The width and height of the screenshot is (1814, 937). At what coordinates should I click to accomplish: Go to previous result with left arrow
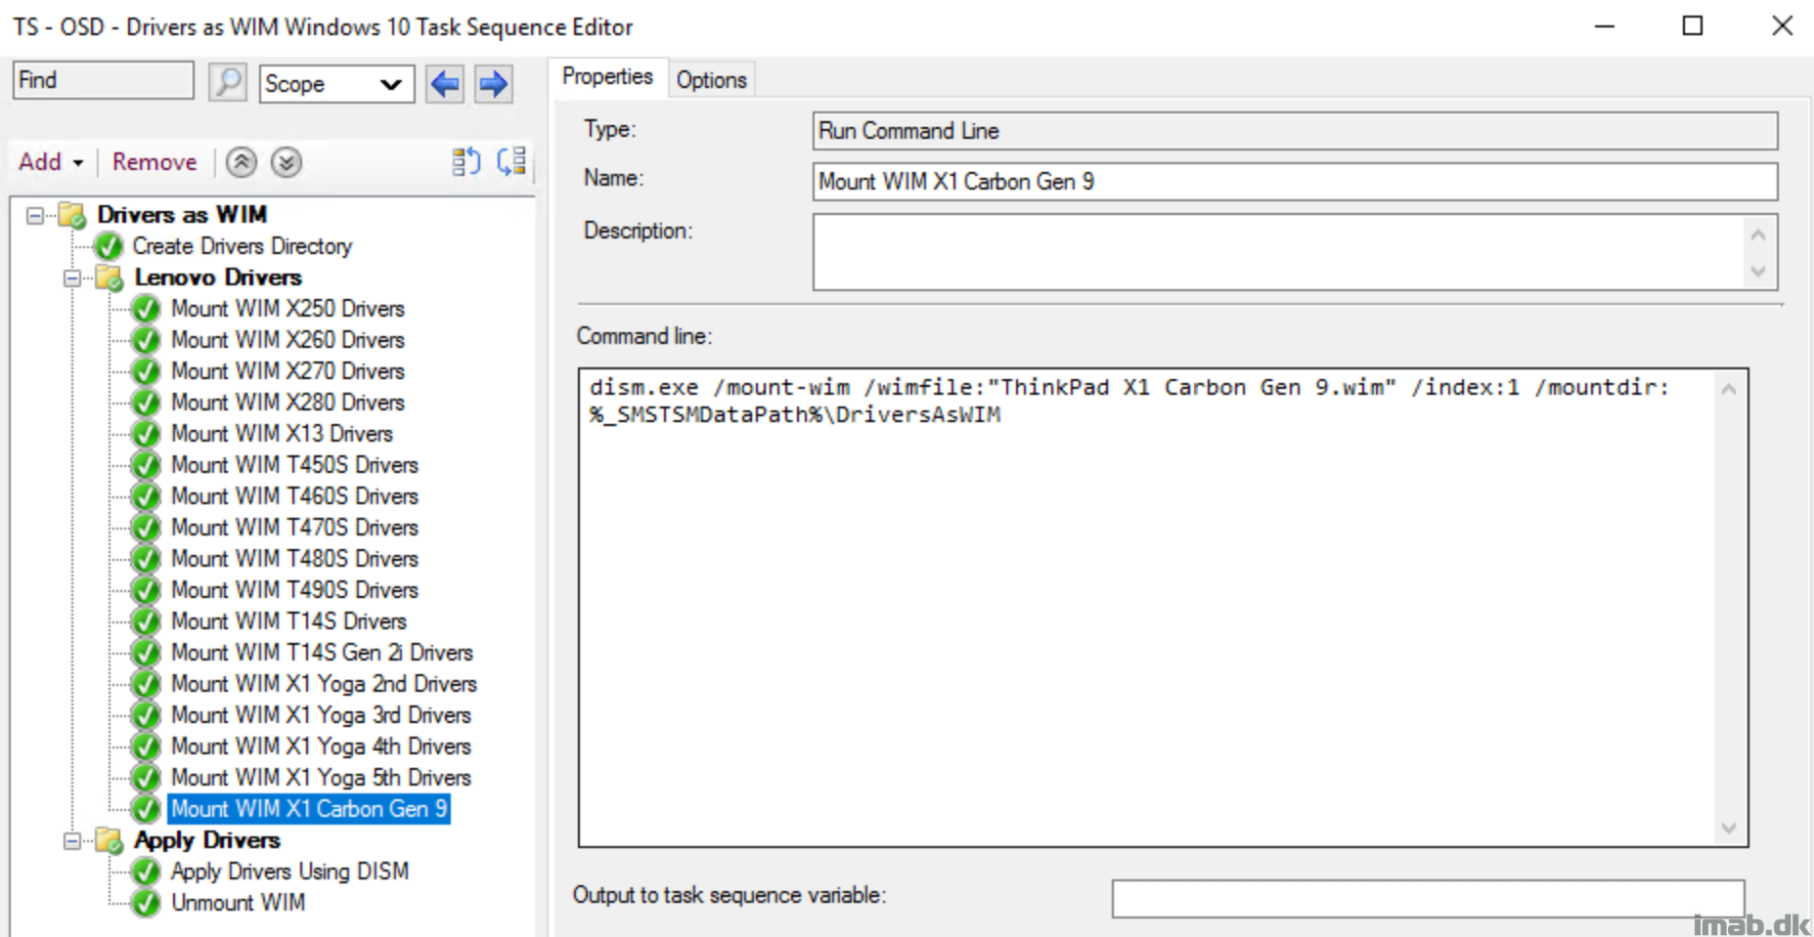coord(445,84)
